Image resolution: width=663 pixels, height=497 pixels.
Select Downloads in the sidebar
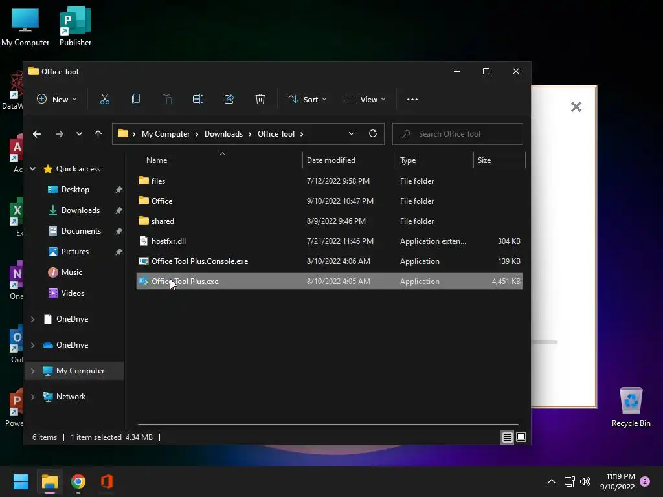80,210
